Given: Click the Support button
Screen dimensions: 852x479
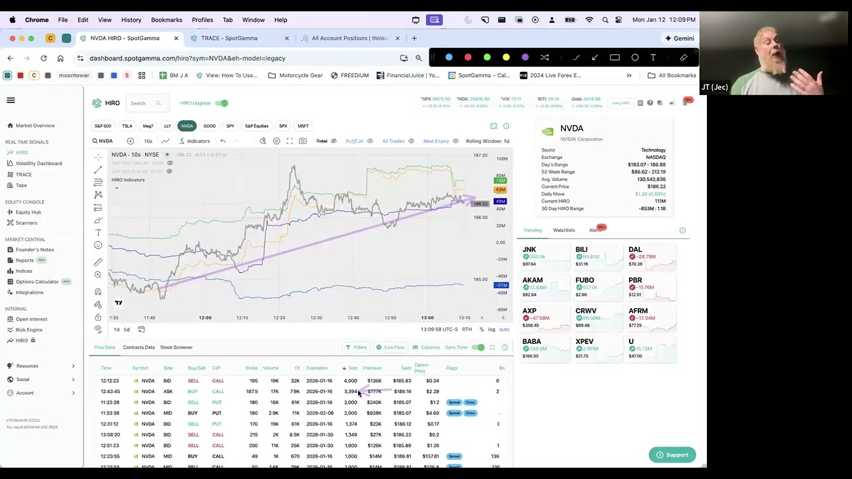Looking at the screenshot, I should tap(672, 455).
